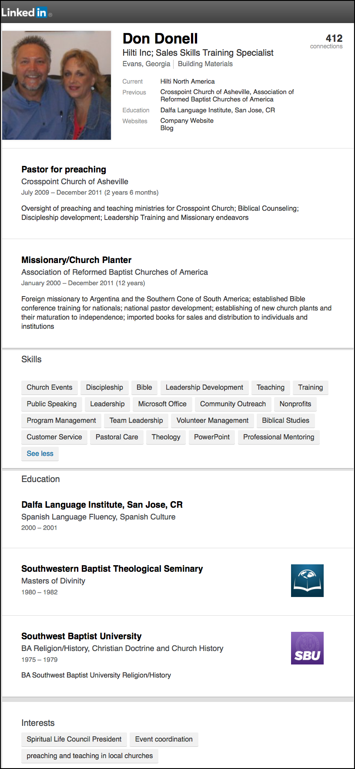
Task: Click the Microsoft Office skill tag
Action: pos(162,404)
